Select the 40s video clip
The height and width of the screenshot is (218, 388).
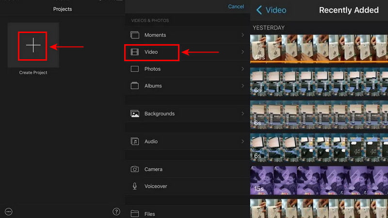pyautogui.click(x=319, y=48)
